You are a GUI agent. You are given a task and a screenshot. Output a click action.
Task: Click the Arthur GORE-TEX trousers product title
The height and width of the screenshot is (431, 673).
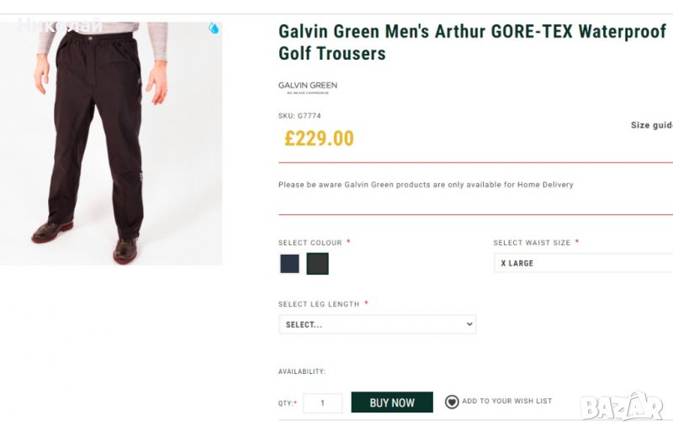click(x=472, y=43)
